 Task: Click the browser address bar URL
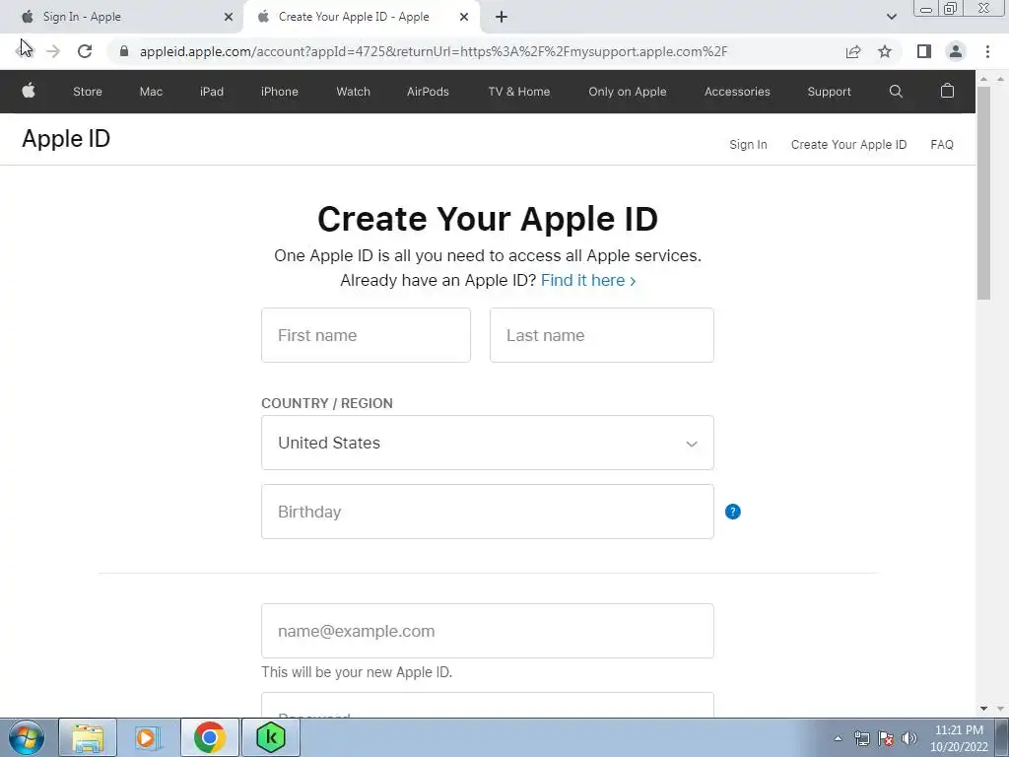pyautogui.click(x=434, y=51)
